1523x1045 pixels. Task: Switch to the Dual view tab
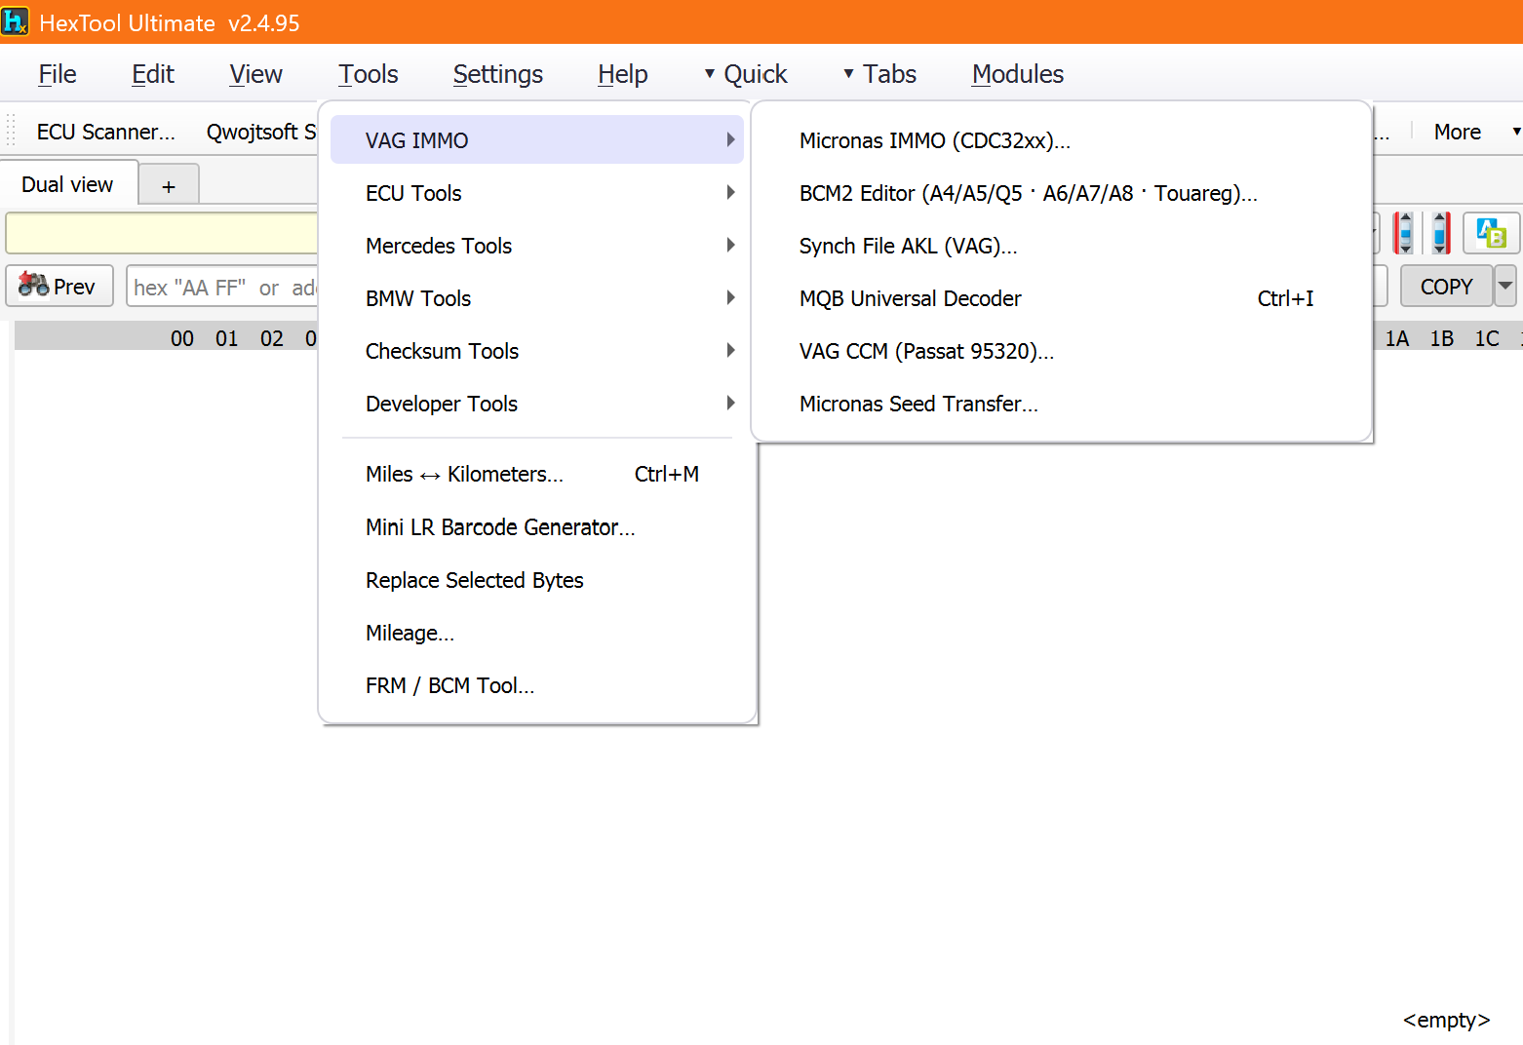68,184
